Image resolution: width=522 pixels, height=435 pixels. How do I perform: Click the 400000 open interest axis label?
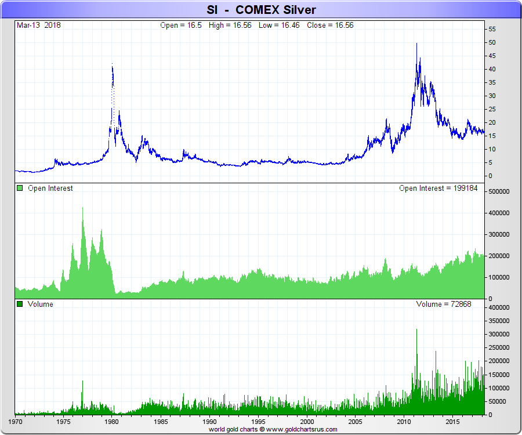pyautogui.click(x=499, y=213)
